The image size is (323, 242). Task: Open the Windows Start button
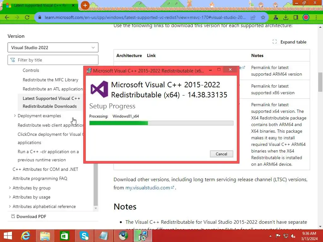coord(8,236)
